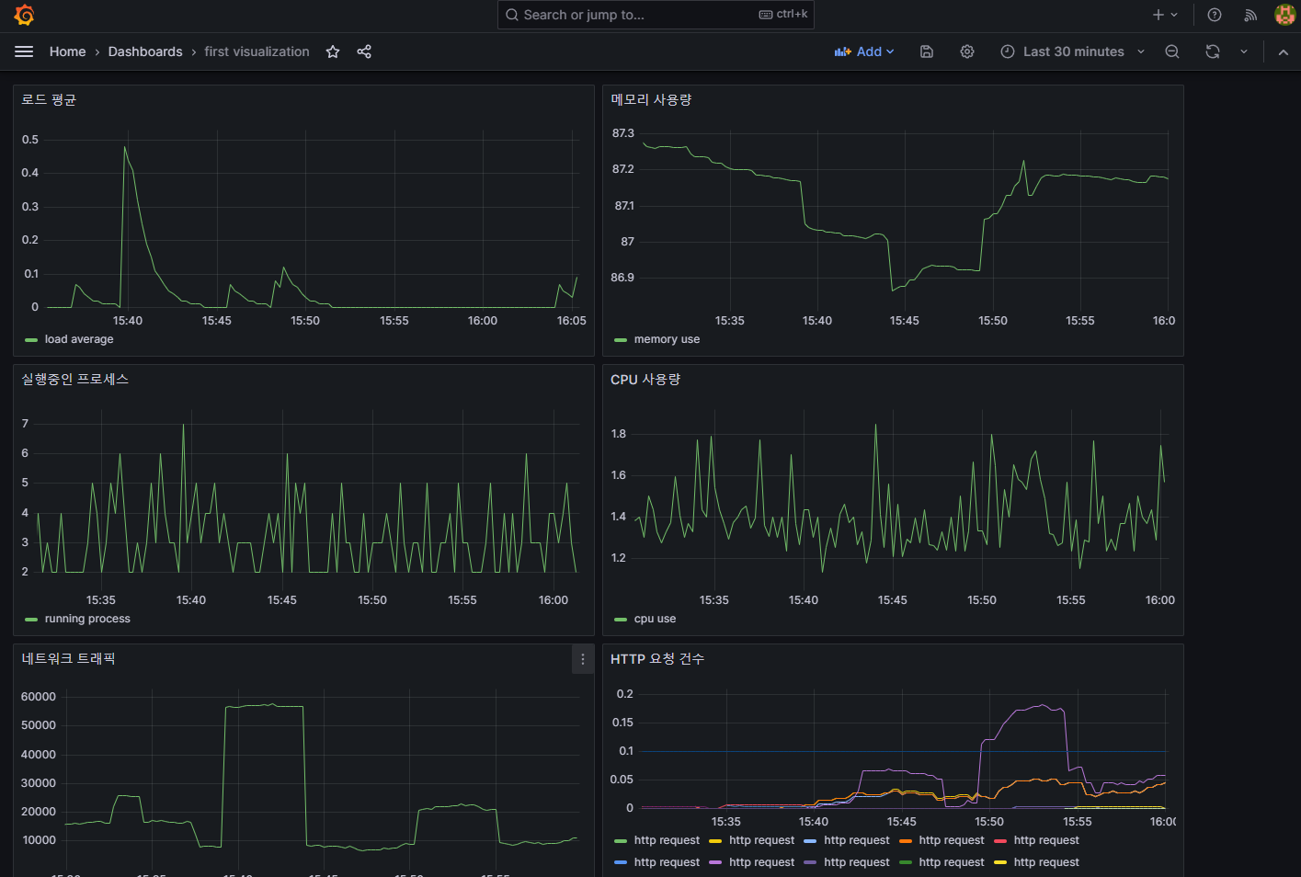
Task: Click the 실행중인 프로세스 panel title
Action: click(75, 379)
